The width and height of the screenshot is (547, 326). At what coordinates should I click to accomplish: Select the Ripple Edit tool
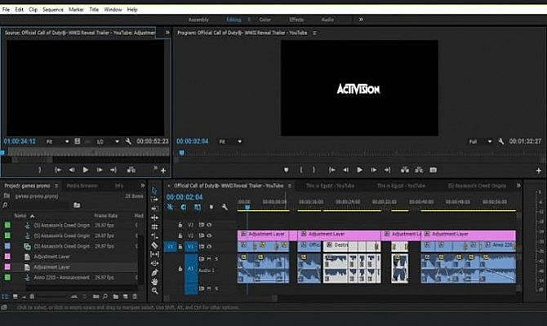[154, 209]
